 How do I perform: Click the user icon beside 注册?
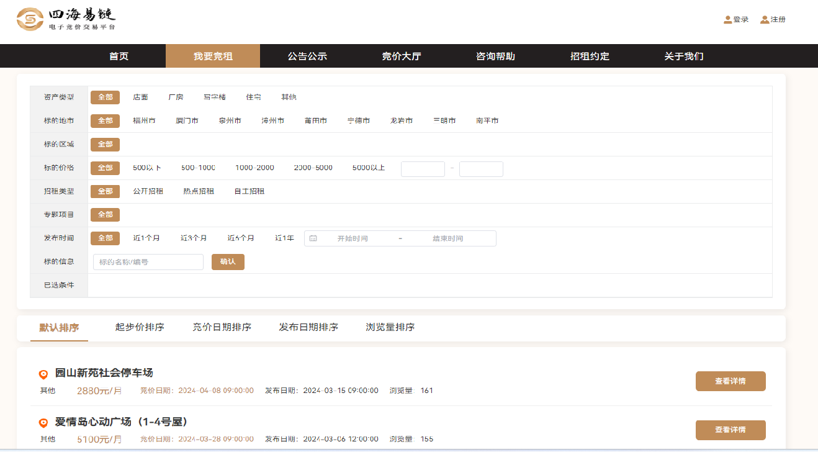click(x=765, y=20)
